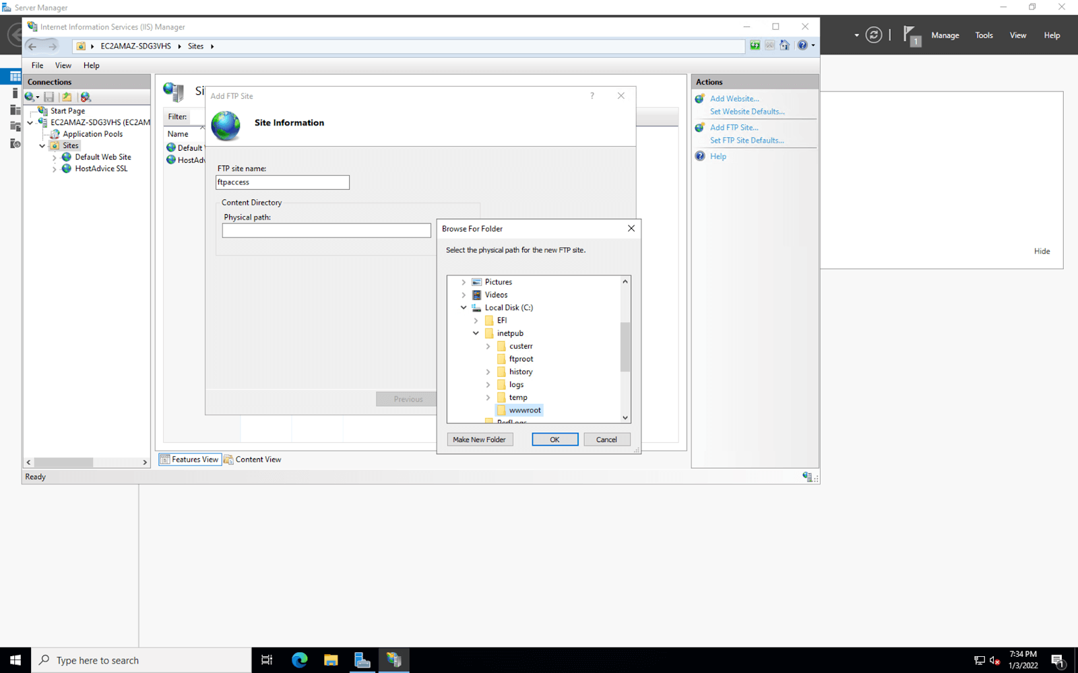Open Microsoft Edge from the taskbar
This screenshot has width=1078, height=673.
[x=299, y=660]
